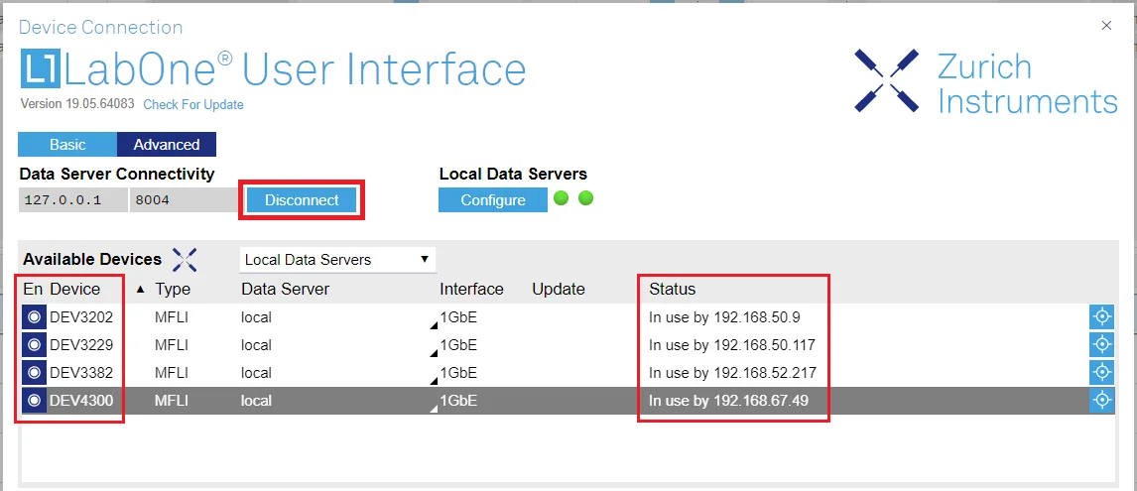
Task: Click the Interface column header
Action: tap(471, 290)
